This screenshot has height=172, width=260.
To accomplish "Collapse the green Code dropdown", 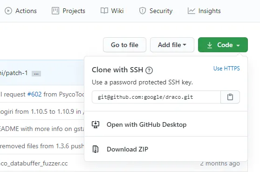I will 223,45.
